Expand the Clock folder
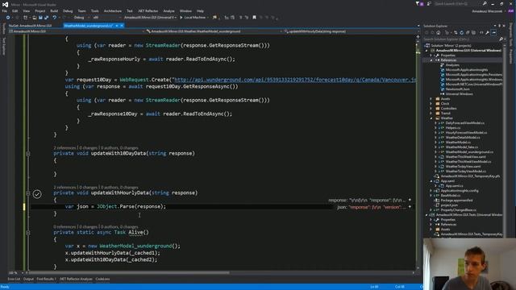The width and height of the screenshot is (516, 290). coord(431,104)
